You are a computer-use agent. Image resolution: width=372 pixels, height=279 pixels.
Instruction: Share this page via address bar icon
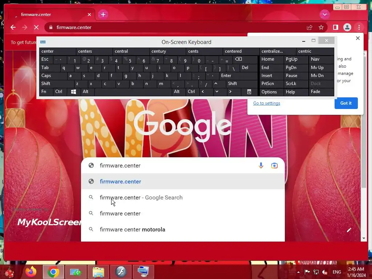pos(310,28)
